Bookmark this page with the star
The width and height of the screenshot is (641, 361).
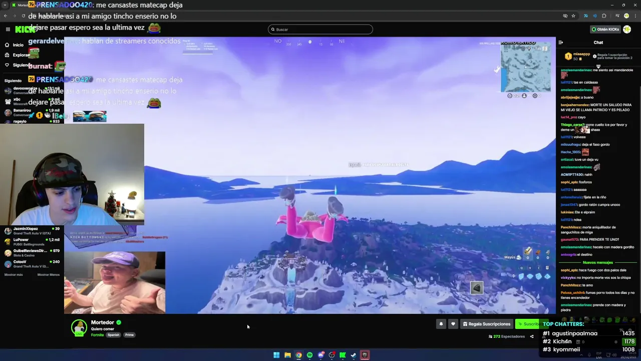pos(573,16)
